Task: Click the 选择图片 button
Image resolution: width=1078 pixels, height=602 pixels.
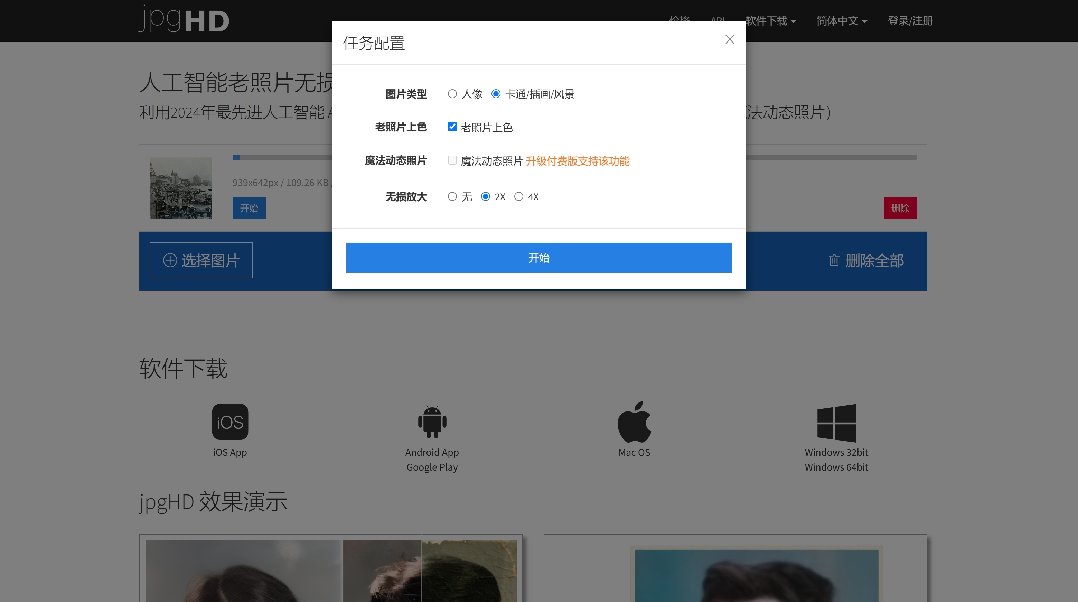Action: 201,260
